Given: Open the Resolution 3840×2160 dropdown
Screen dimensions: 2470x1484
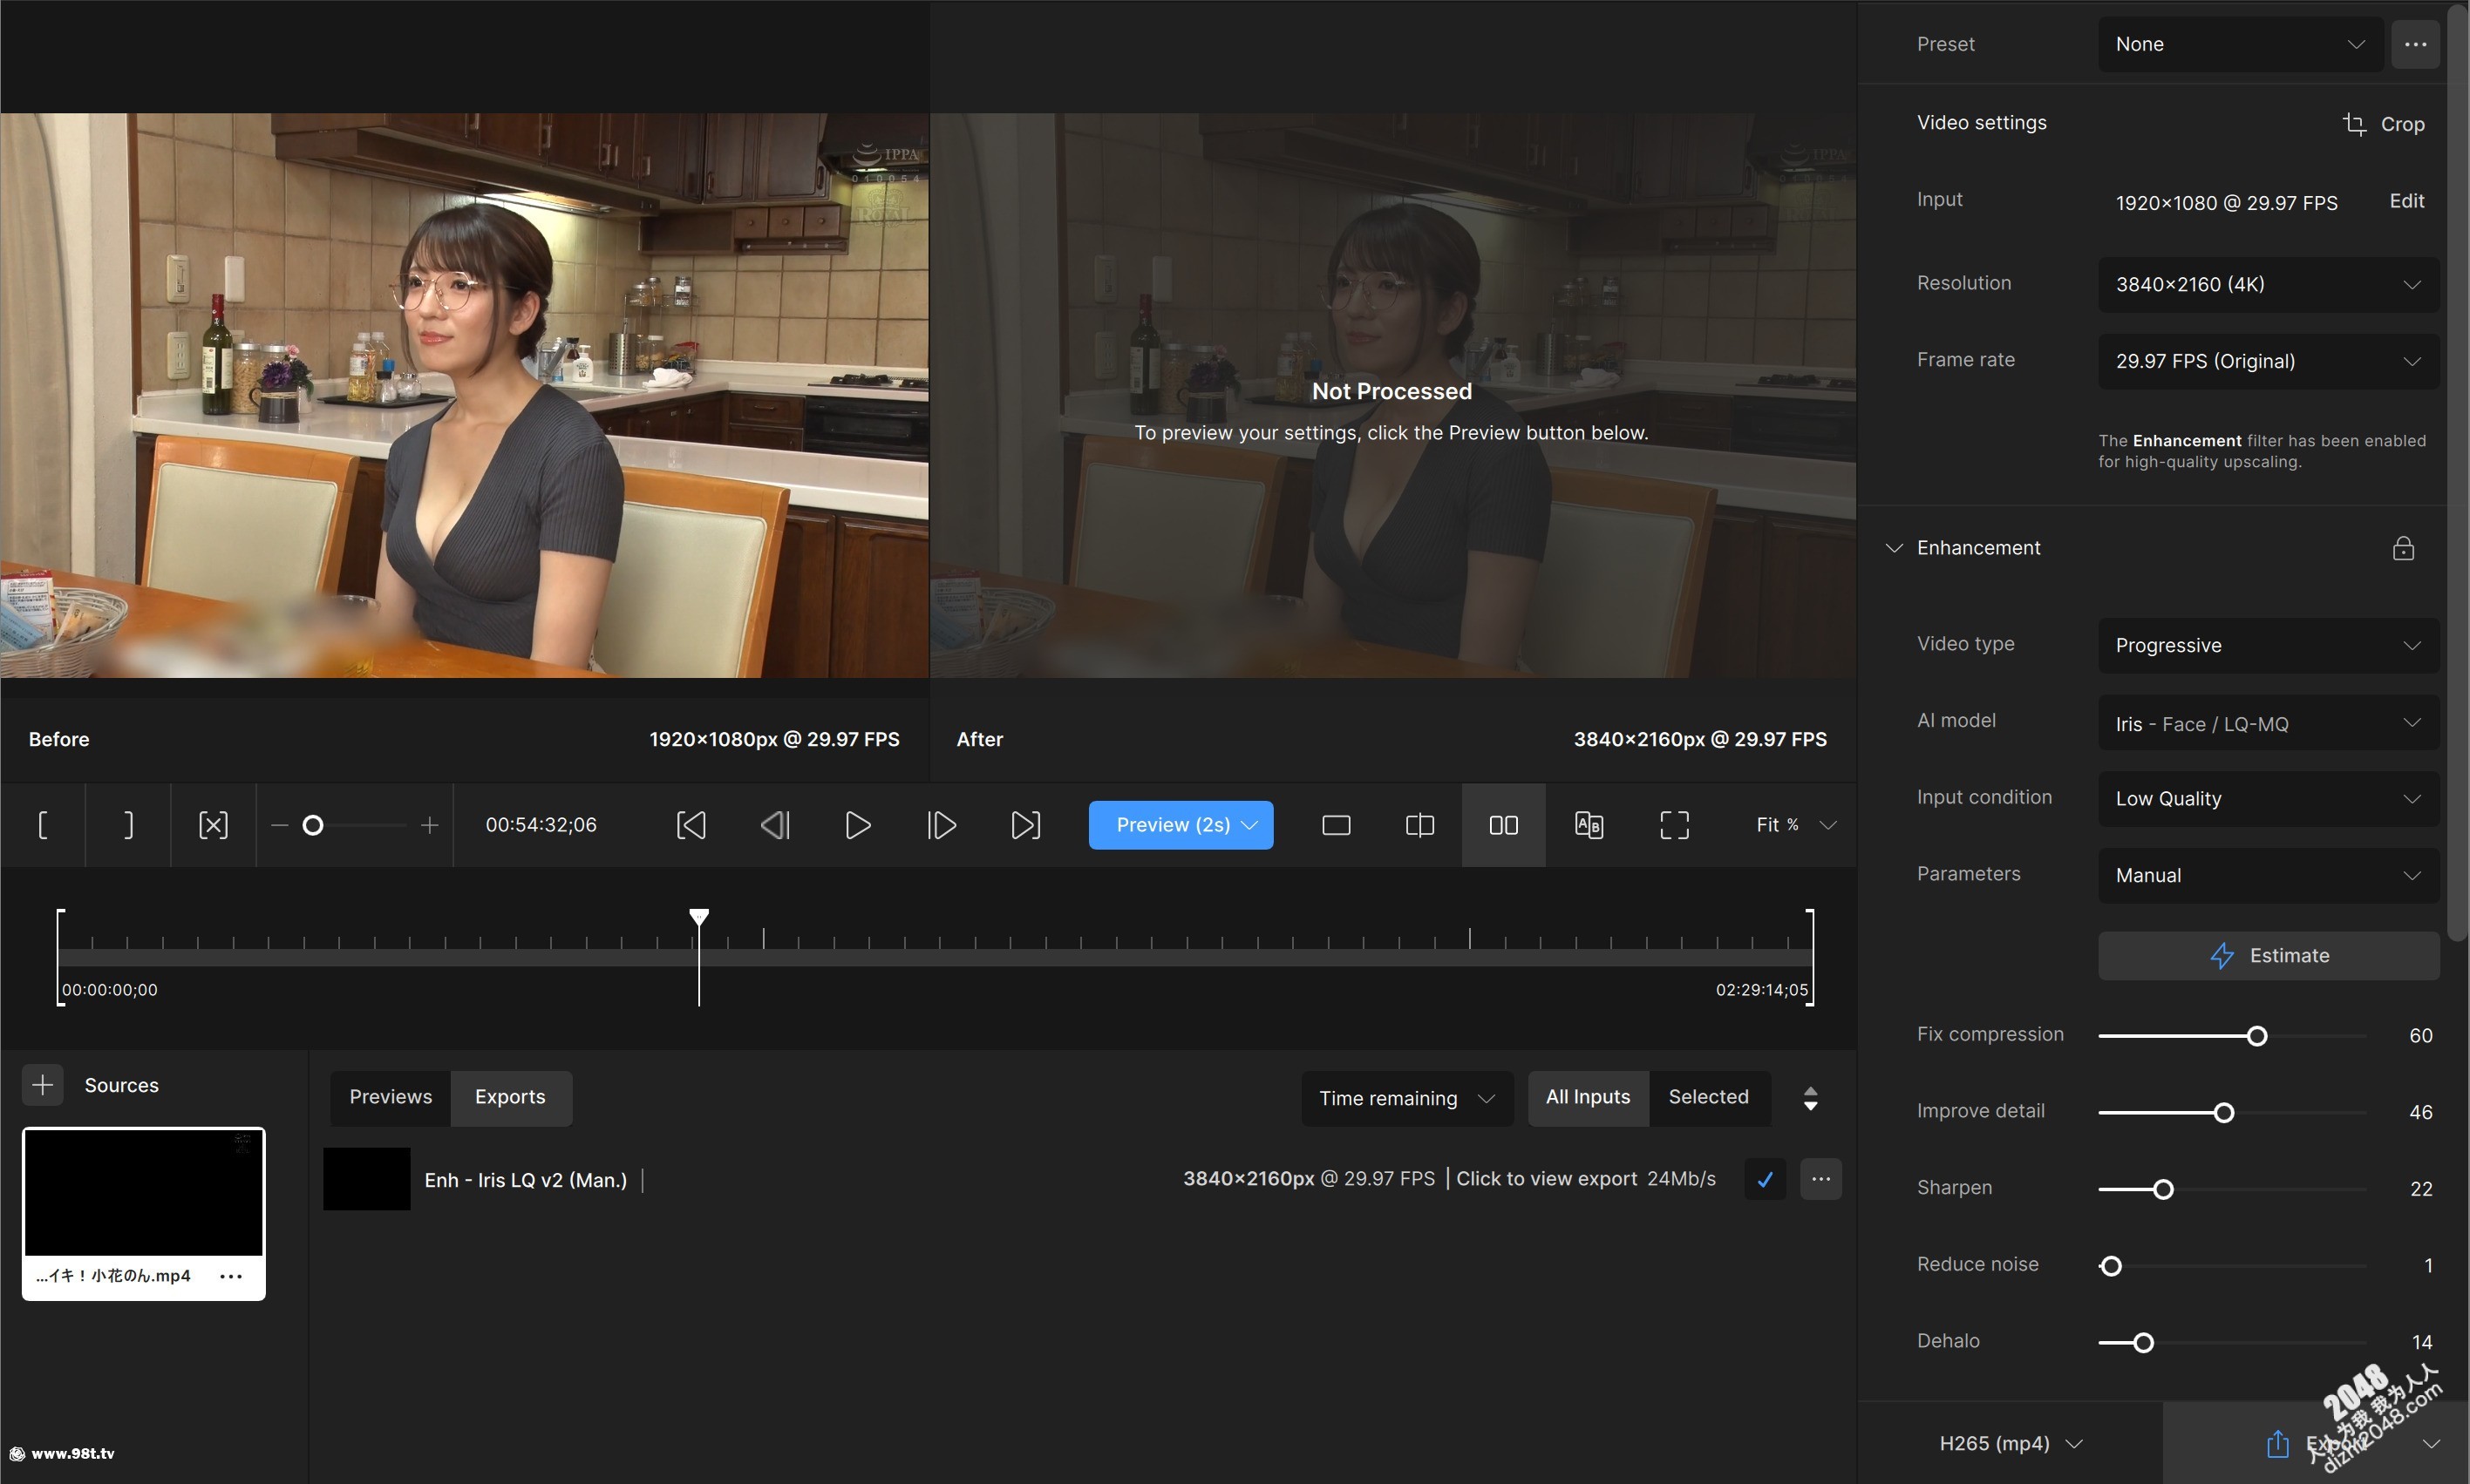Looking at the screenshot, I should (2267, 285).
